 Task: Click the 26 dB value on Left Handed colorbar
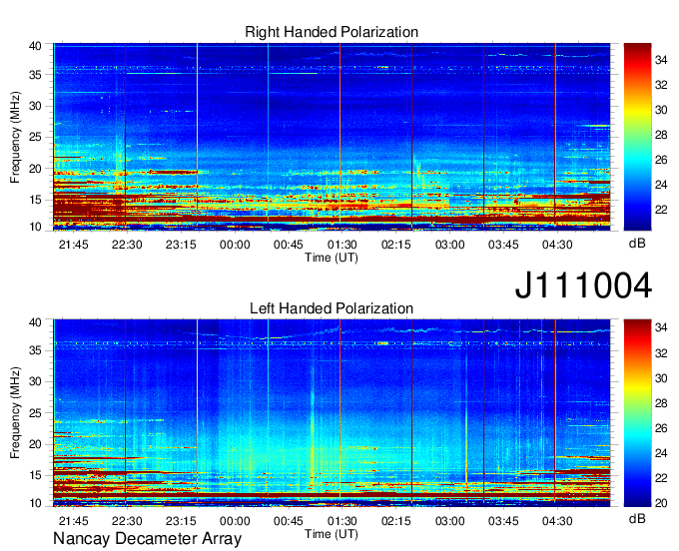(x=661, y=428)
